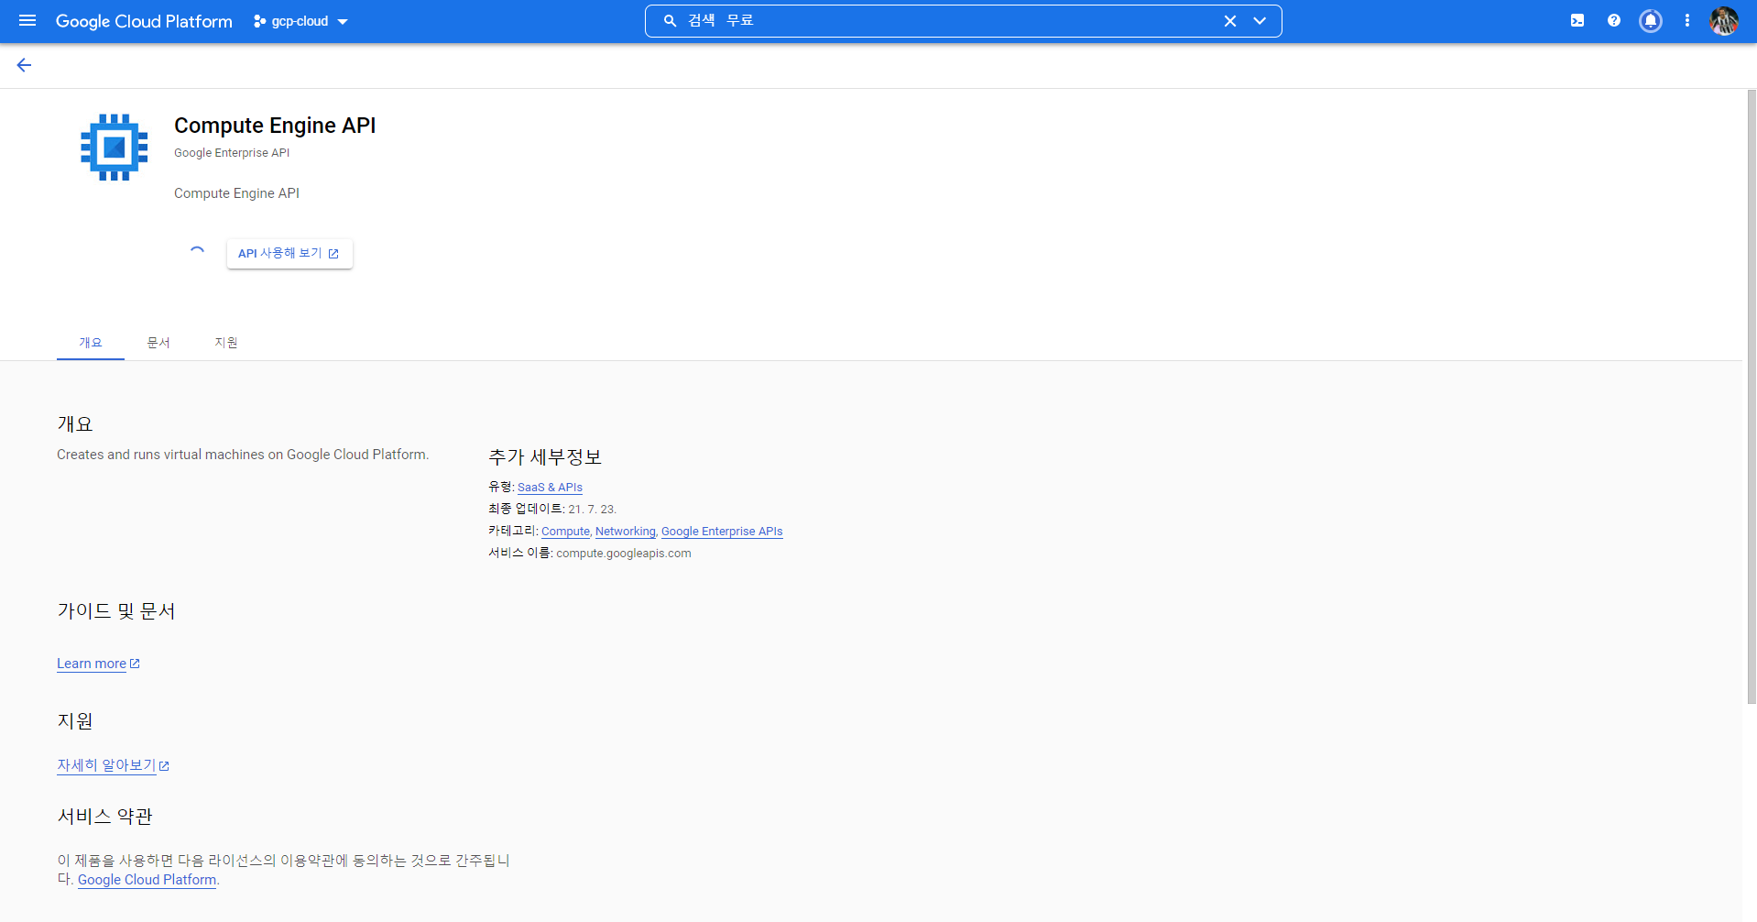Click the Google Cloud Platform logo text

(144, 21)
